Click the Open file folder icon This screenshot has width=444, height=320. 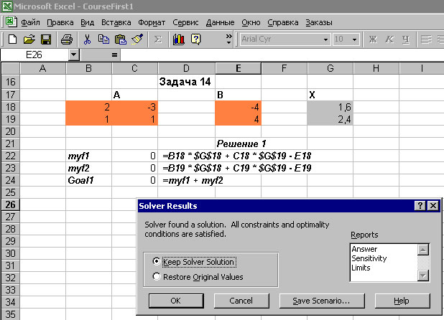(x=29, y=39)
